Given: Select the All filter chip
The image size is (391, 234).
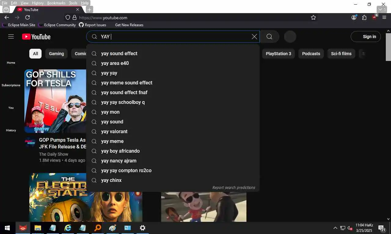Looking at the screenshot, I should [35, 54].
